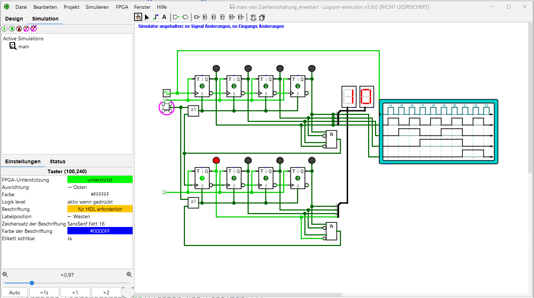Select the arrow Edit tool
534x298 pixels.
coord(147,17)
